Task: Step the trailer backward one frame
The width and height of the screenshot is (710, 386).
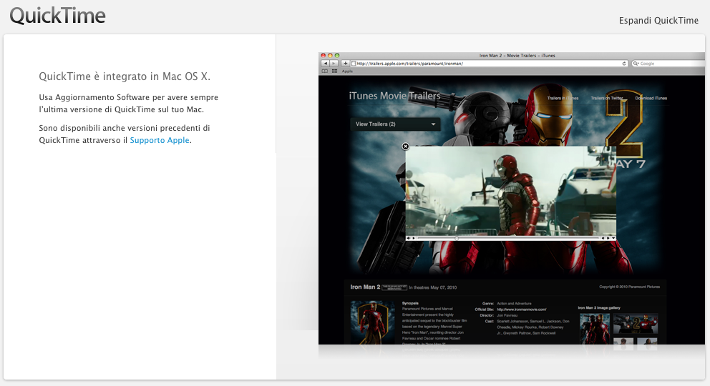Action: pos(603,238)
